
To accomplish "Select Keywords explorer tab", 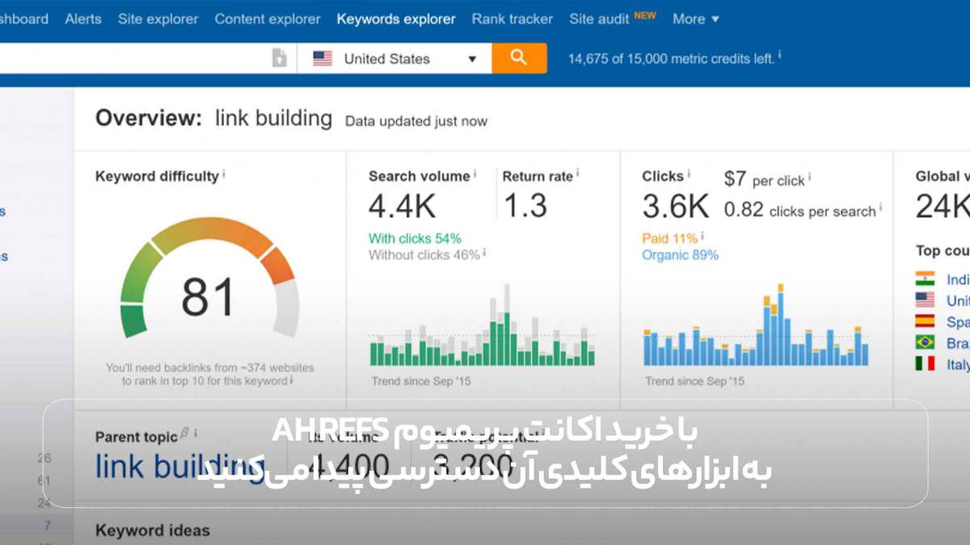I will (396, 19).
